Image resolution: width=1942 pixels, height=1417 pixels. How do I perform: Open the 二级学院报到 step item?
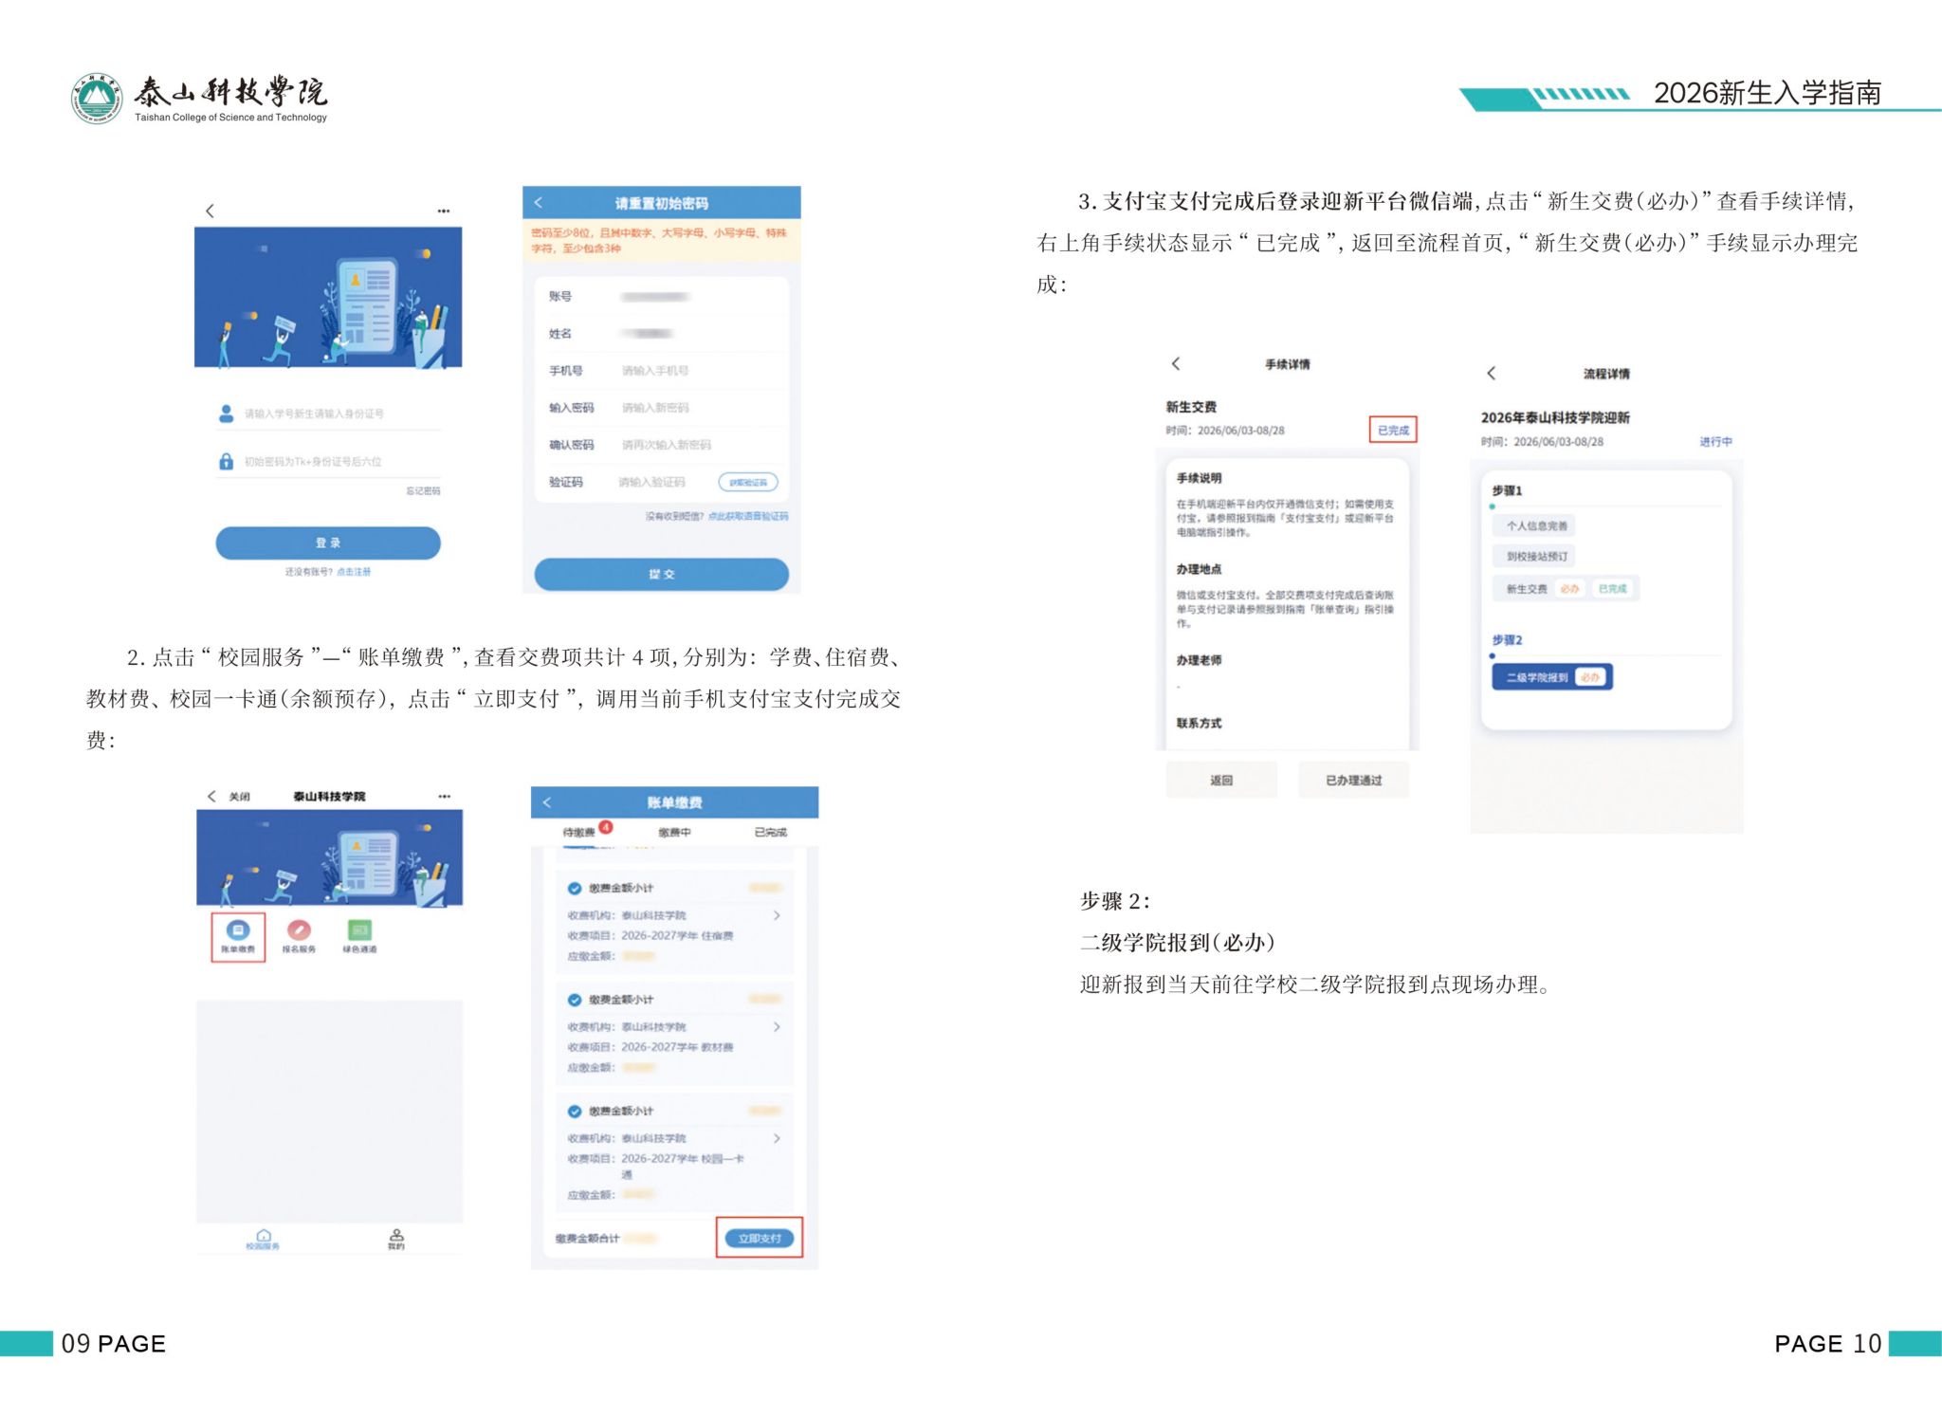tap(1552, 677)
